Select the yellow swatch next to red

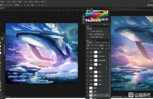(88, 11)
